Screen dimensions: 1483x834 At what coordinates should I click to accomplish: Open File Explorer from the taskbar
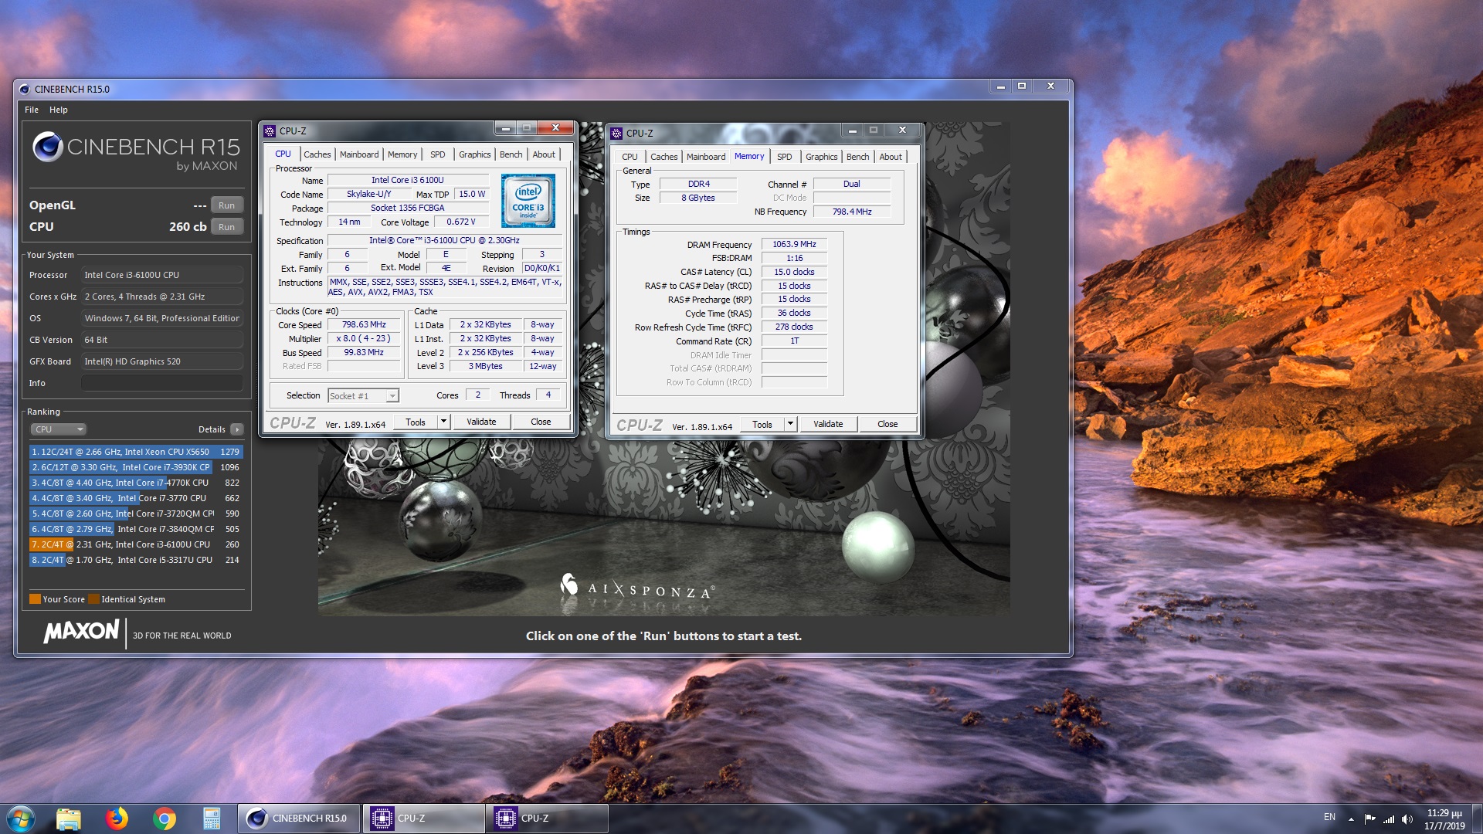coord(69,819)
